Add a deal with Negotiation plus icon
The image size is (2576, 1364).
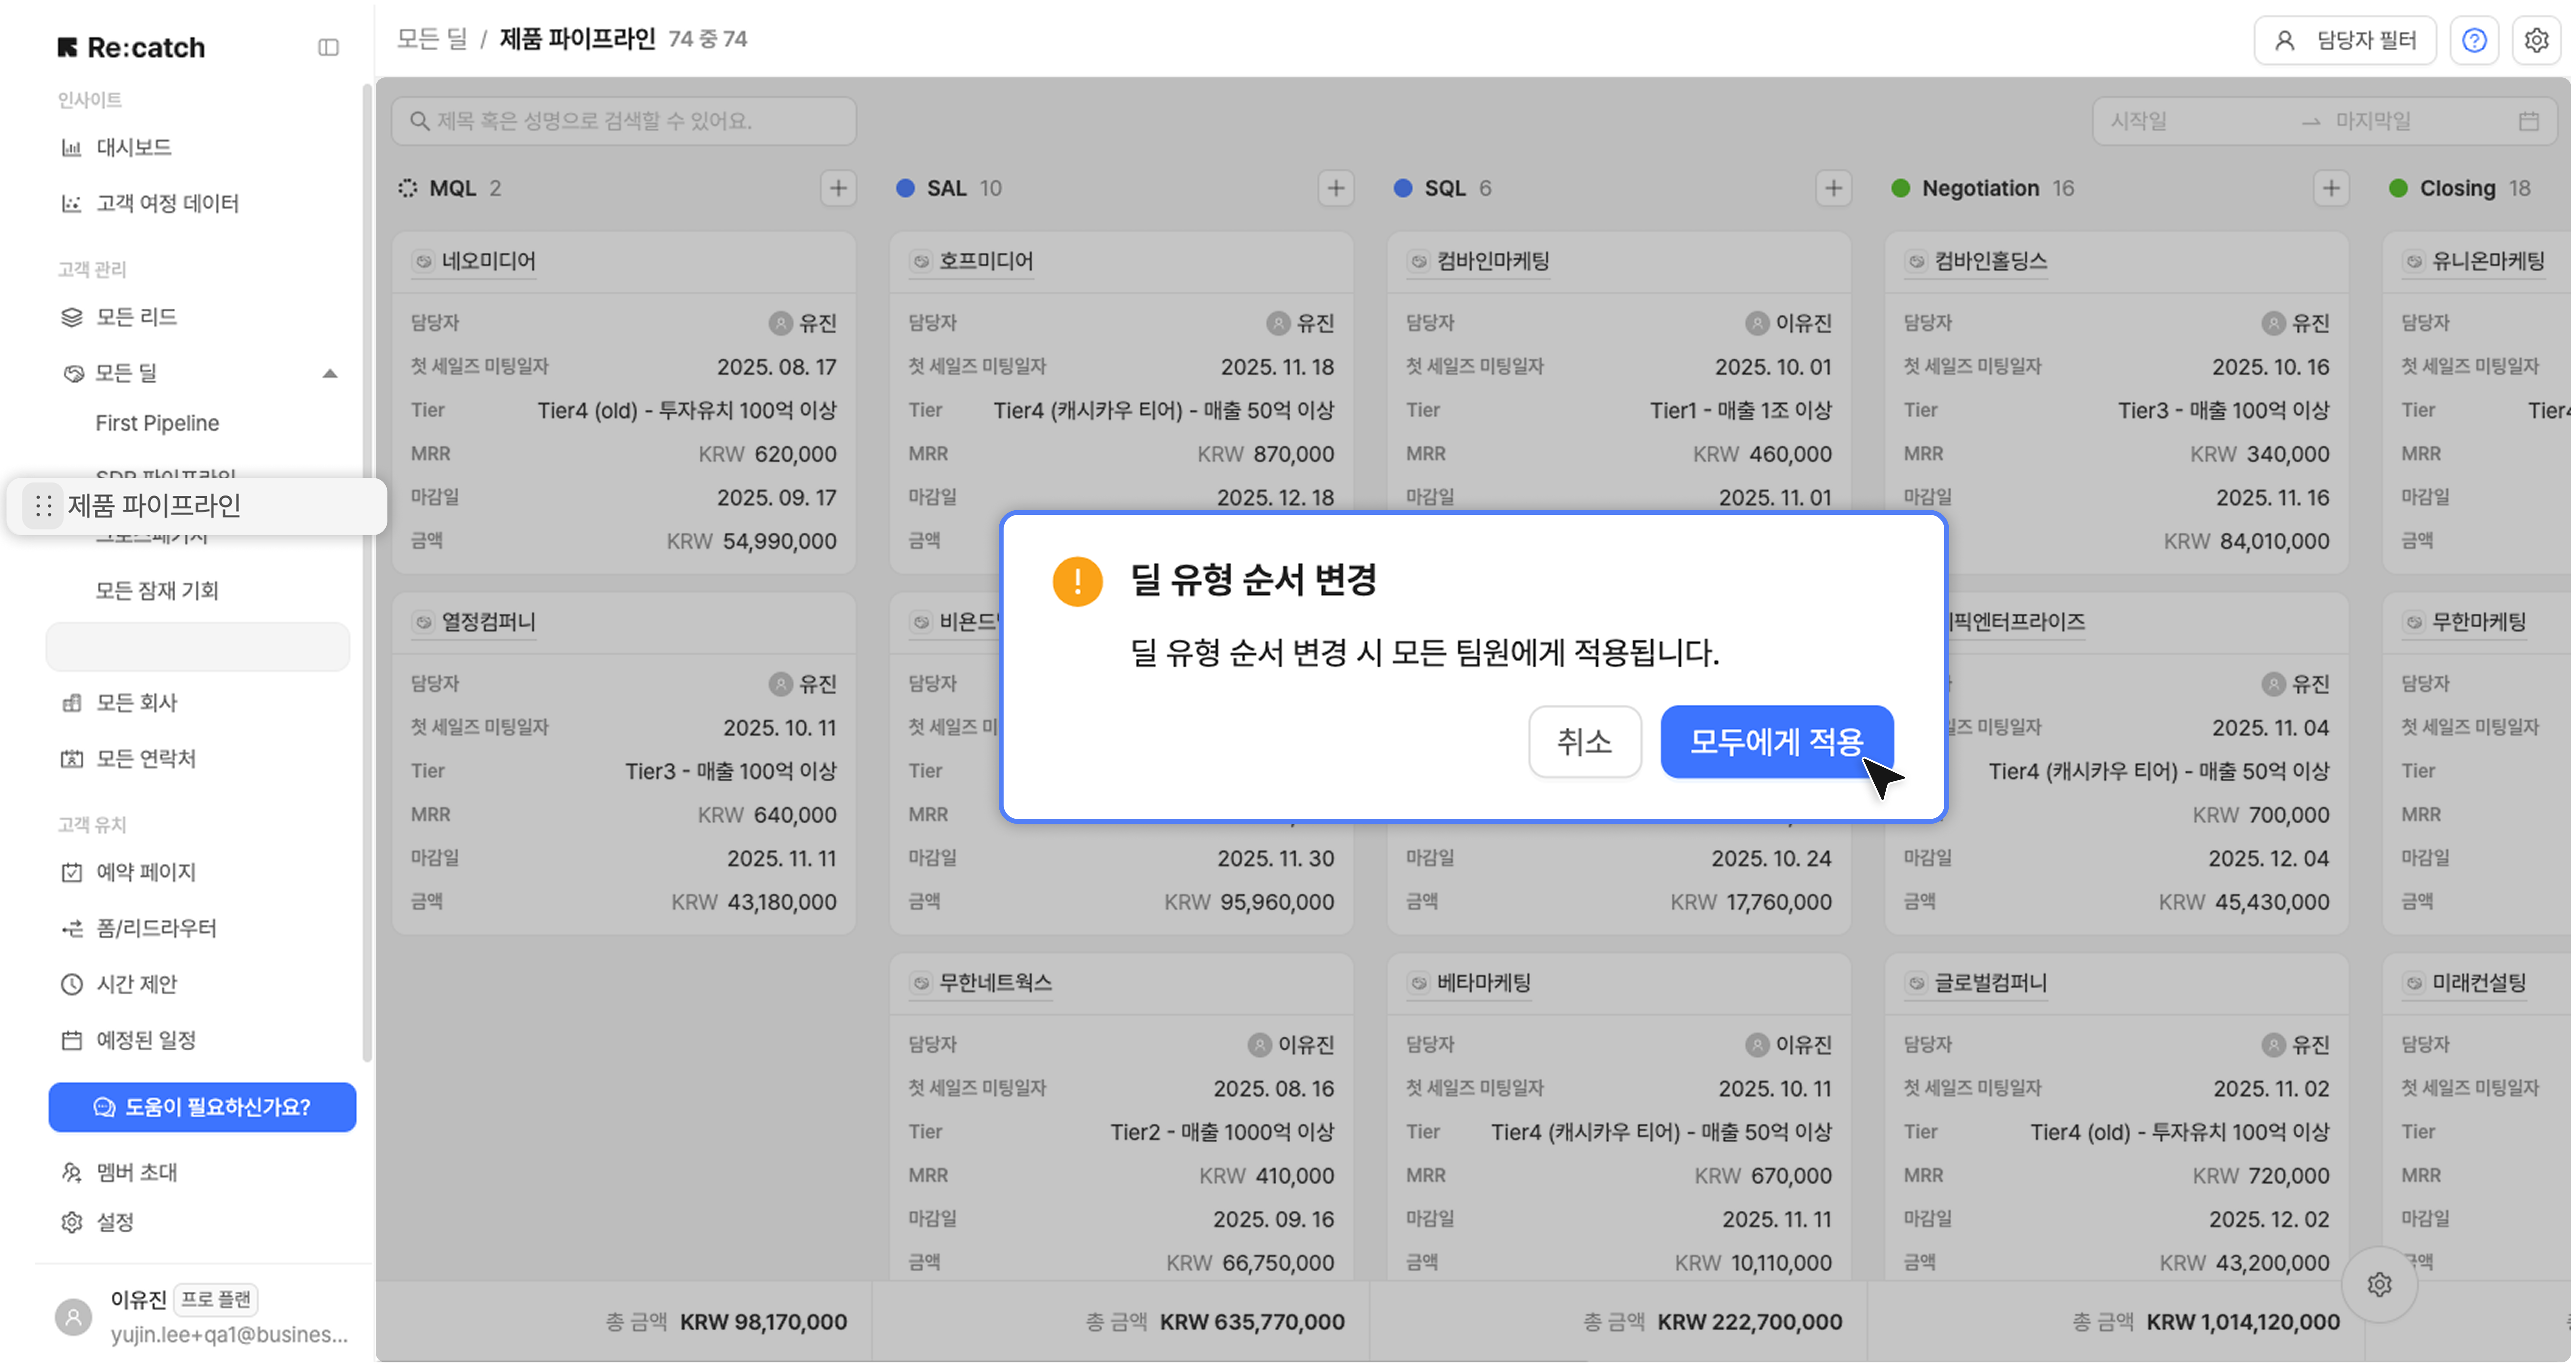pos(2331,188)
